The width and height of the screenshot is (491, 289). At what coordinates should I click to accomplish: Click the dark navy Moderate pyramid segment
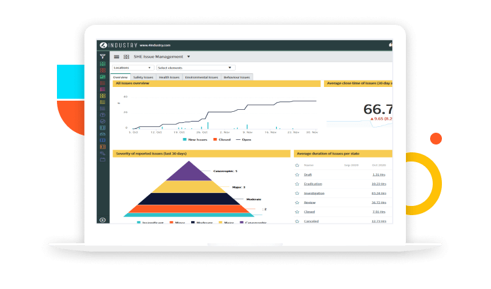[189, 199]
